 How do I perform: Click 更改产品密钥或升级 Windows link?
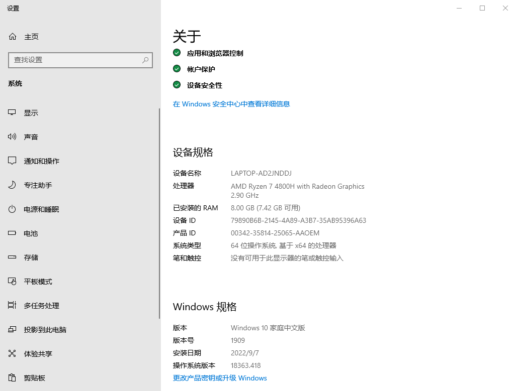click(220, 378)
